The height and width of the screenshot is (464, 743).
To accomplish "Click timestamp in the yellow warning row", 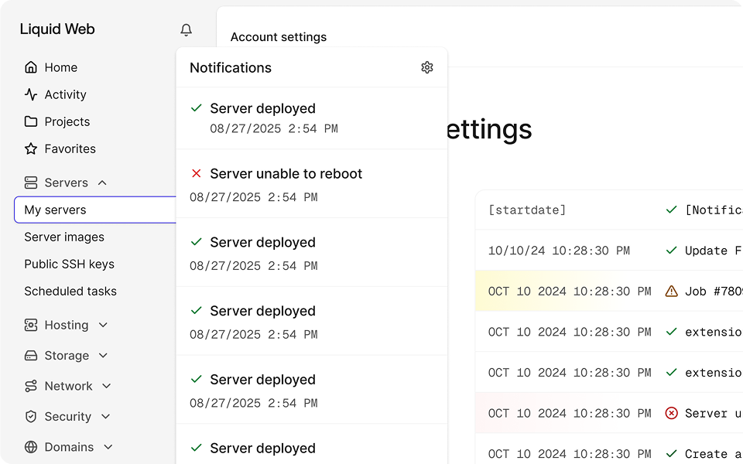I will click(570, 292).
